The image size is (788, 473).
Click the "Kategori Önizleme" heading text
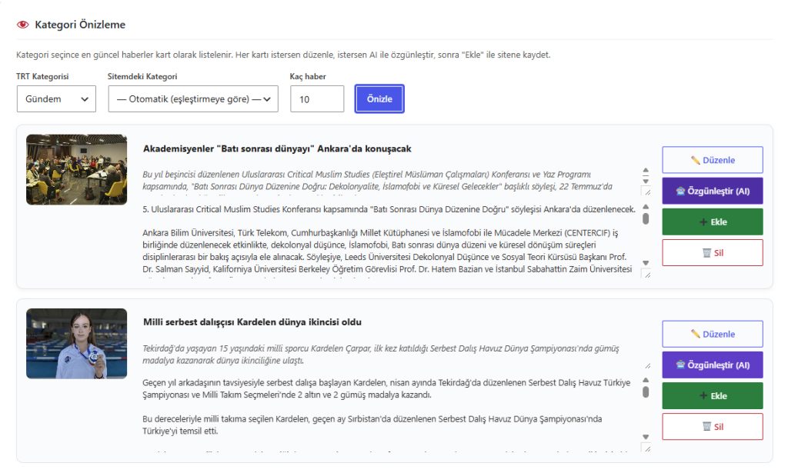click(x=80, y=25)
